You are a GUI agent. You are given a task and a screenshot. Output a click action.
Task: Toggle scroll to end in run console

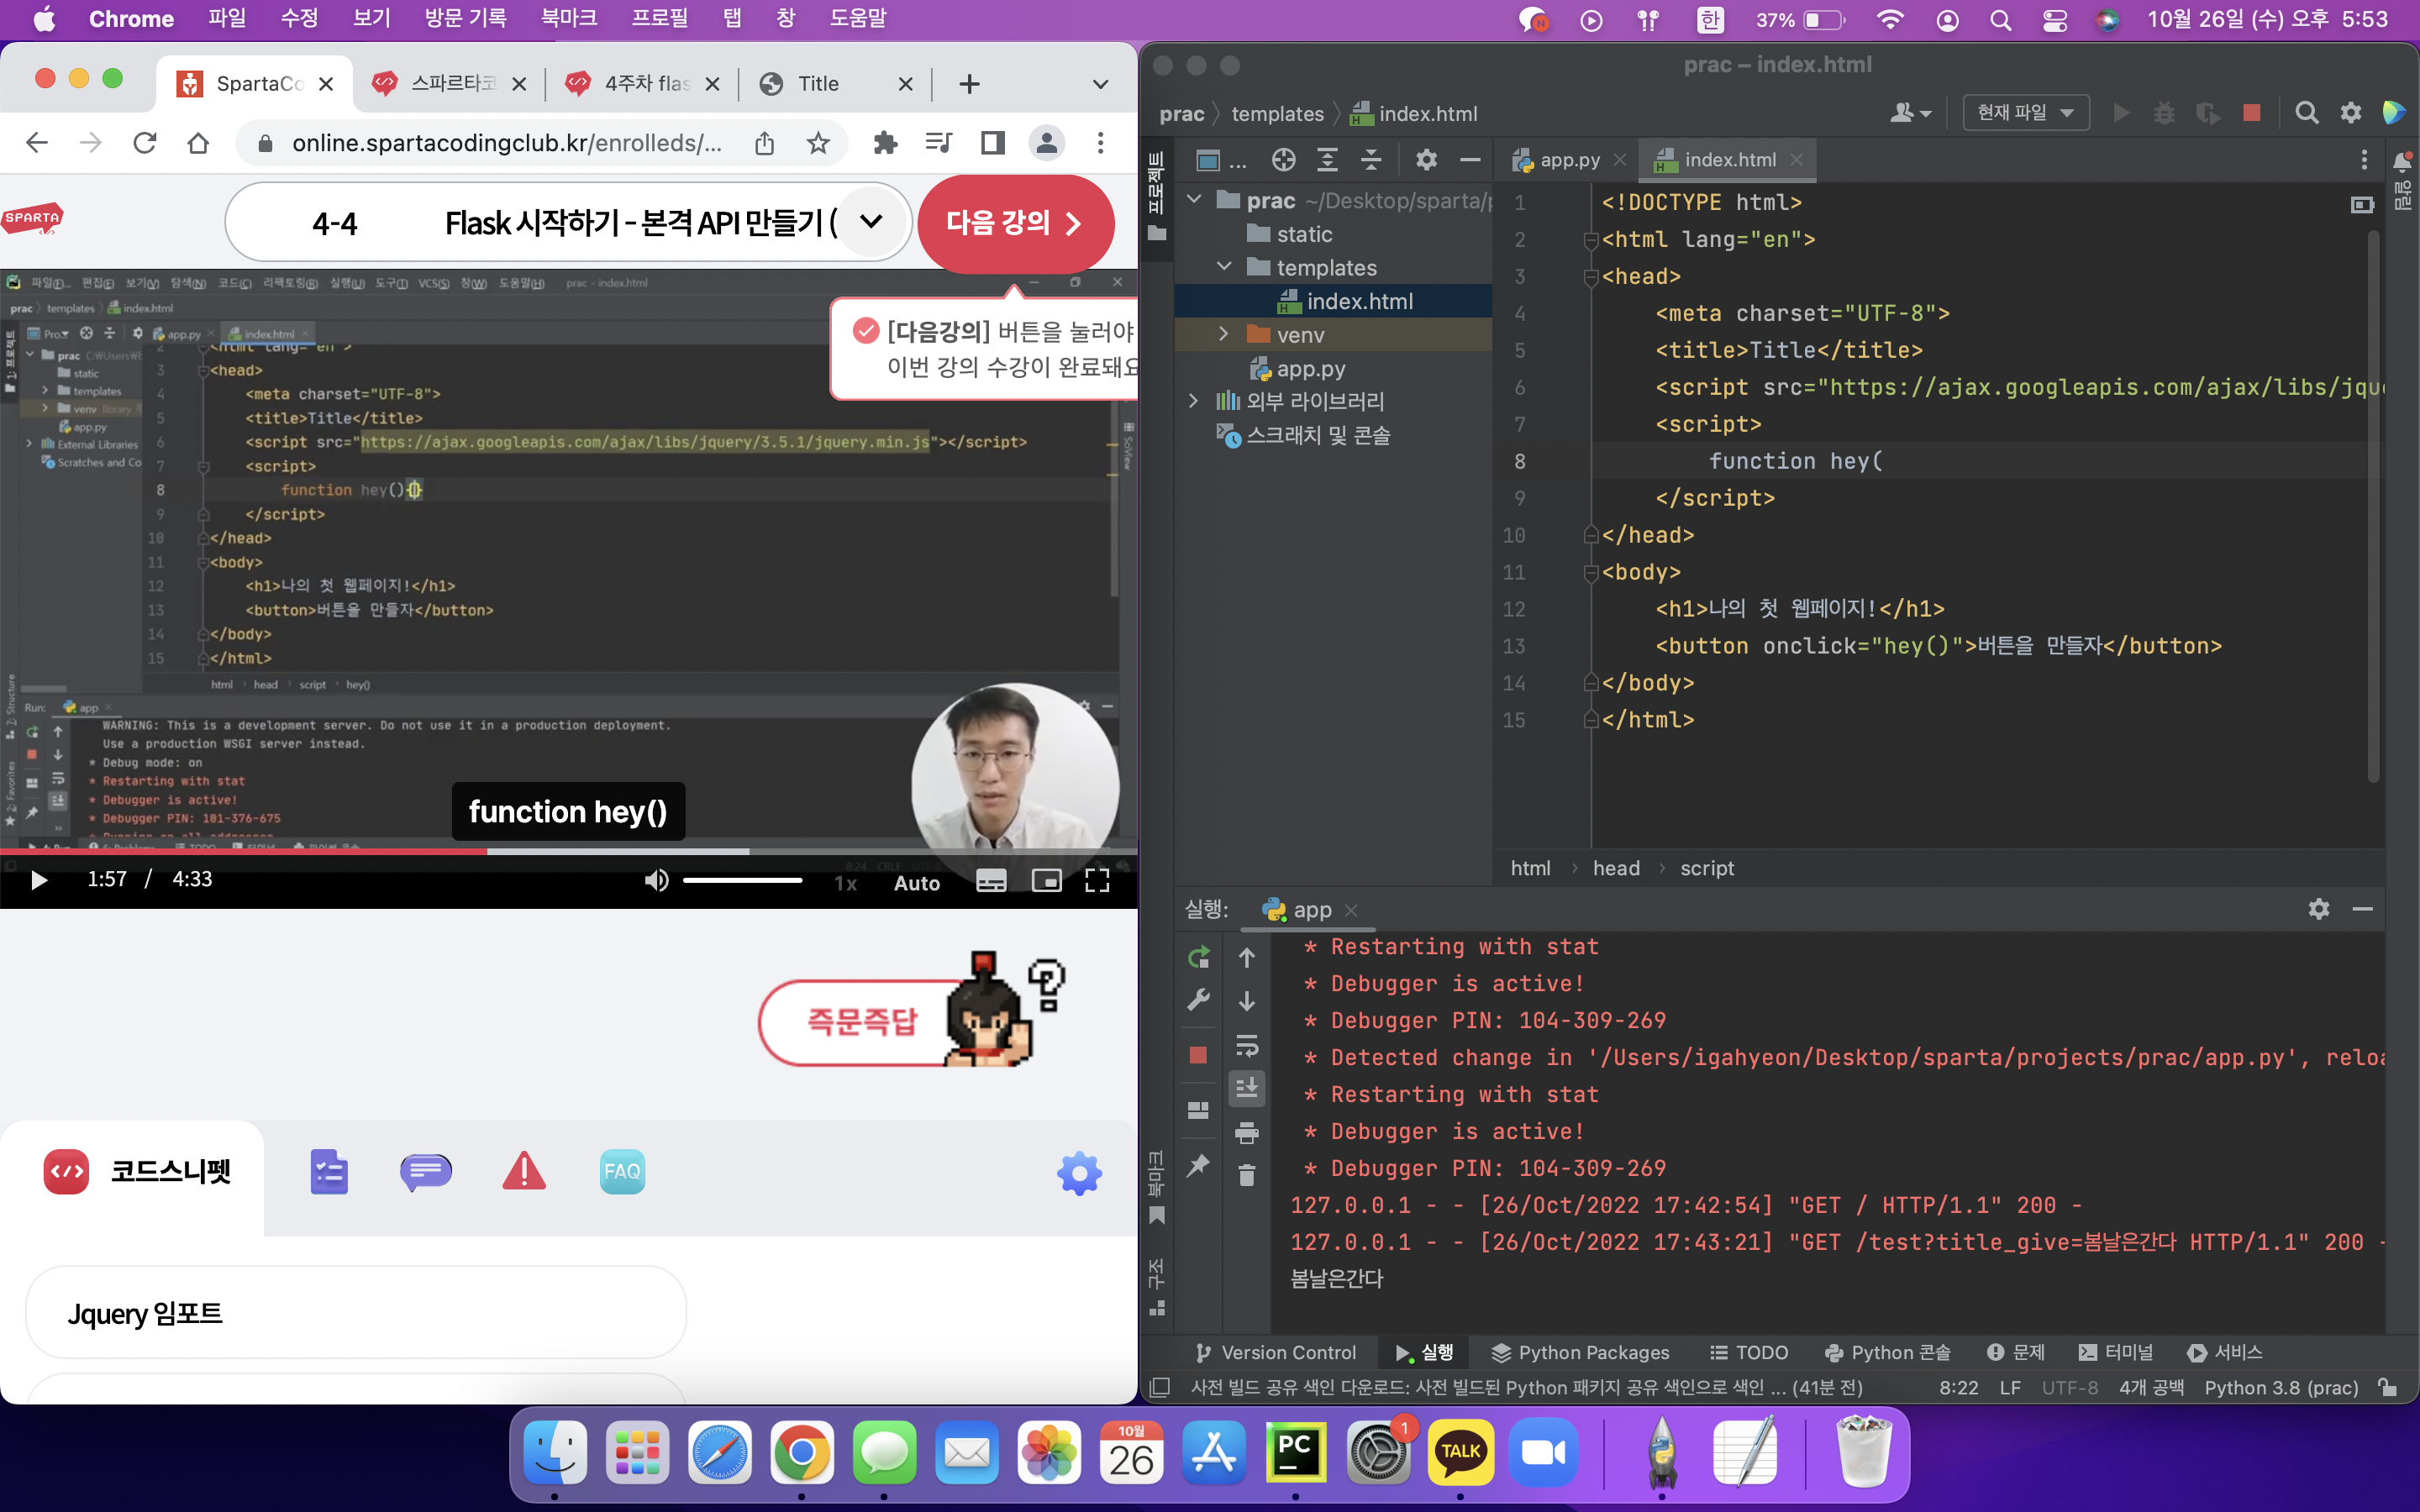(1247, 1088)
